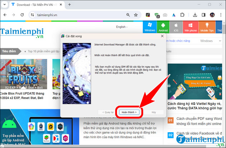Open 'Cách chuyển PDF sang Word' link
This screenshot has height=148, width=226.
pos(199,121)
